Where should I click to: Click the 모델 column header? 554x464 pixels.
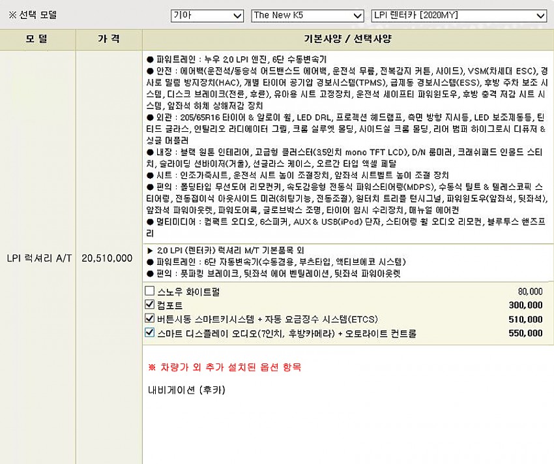(x=37, y=39)
